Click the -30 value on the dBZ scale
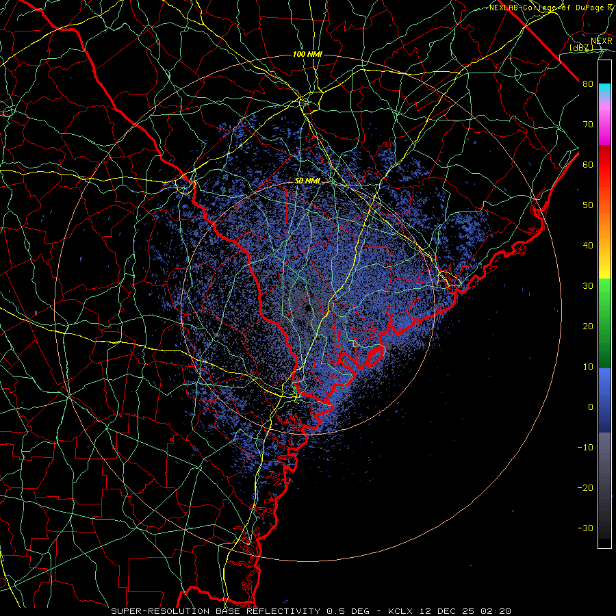The height and width of the screenshot is (616, 616). [585, 528]
